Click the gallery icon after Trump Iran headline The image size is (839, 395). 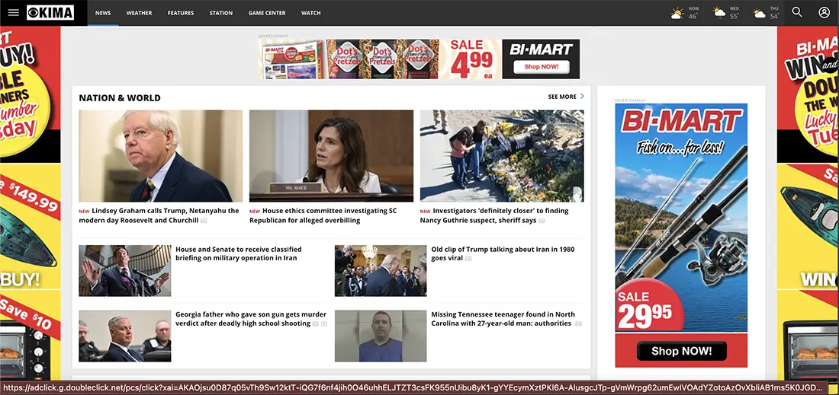pyautogui.click(x=468, y=259)
